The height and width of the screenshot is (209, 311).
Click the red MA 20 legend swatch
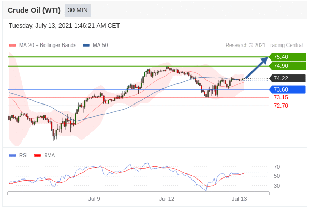(12, 45)
